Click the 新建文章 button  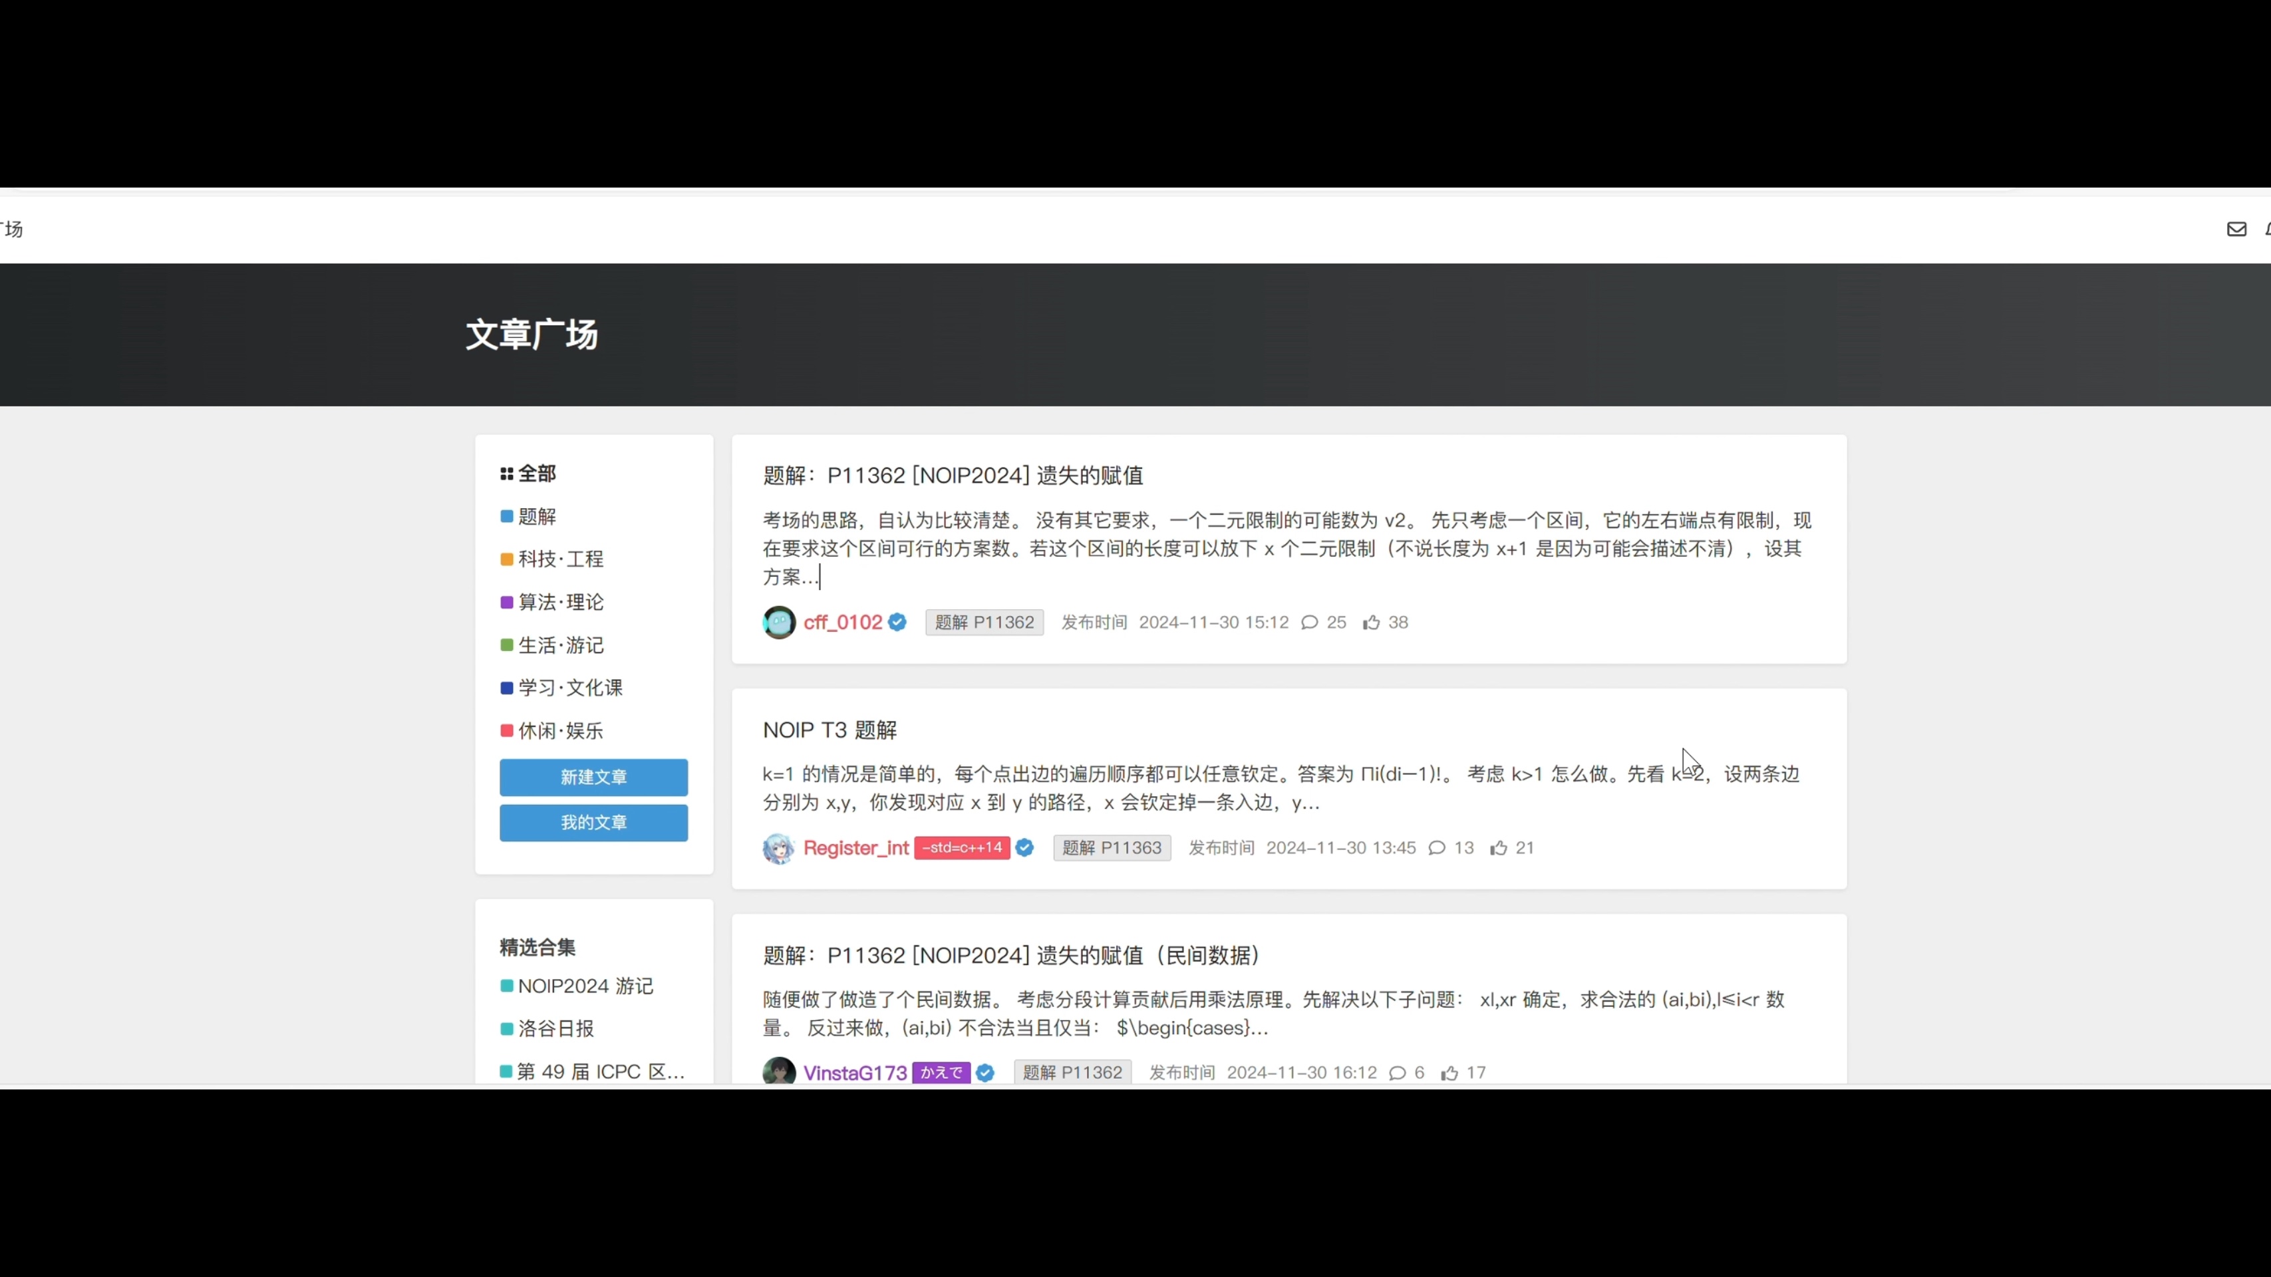point(593,778)
